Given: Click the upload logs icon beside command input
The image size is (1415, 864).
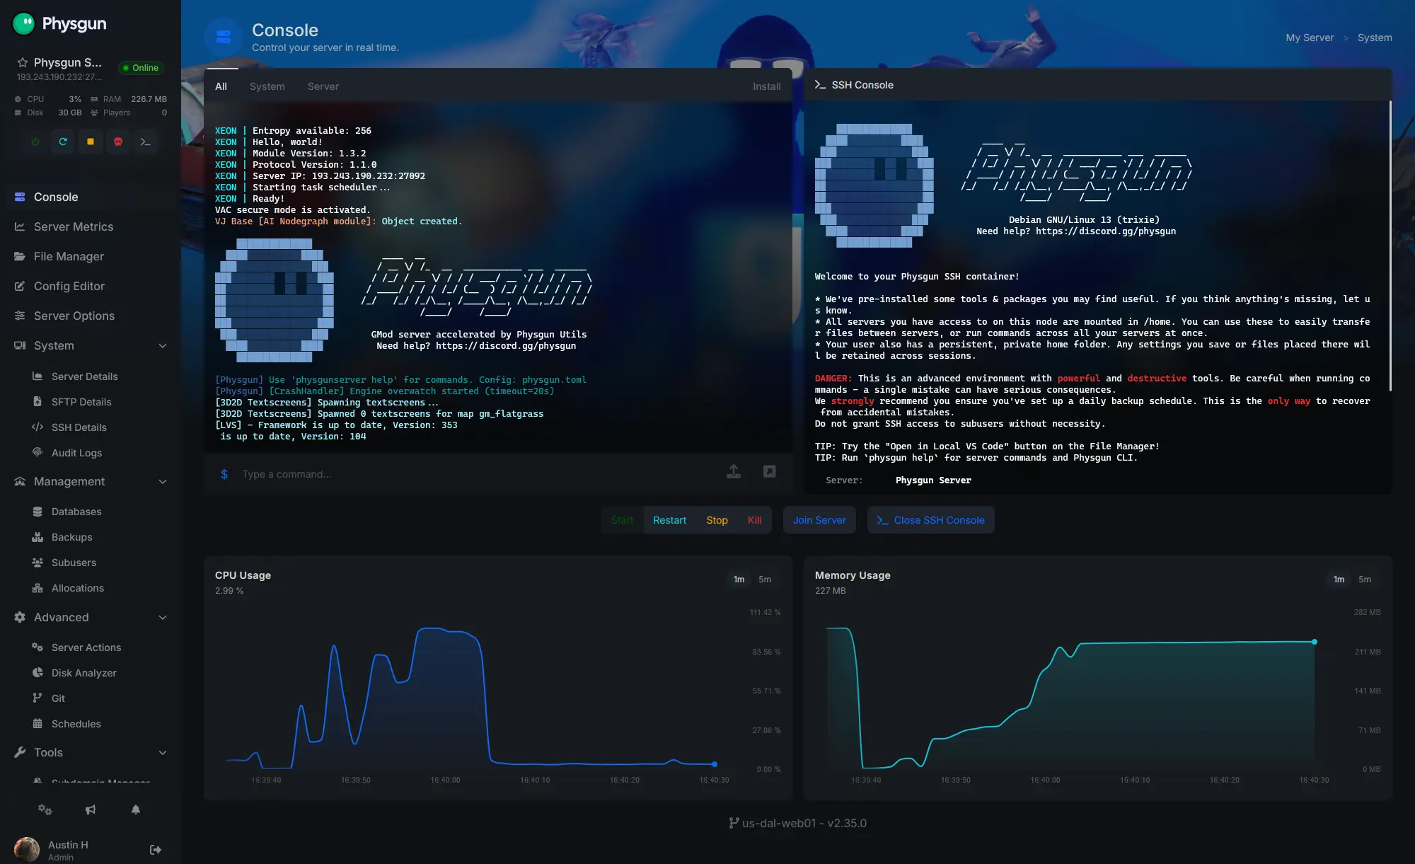Looking at the screenshot, I should 734,472.
